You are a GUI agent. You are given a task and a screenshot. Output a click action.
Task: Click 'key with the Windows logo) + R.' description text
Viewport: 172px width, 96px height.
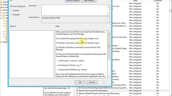(x=57, y=88)
